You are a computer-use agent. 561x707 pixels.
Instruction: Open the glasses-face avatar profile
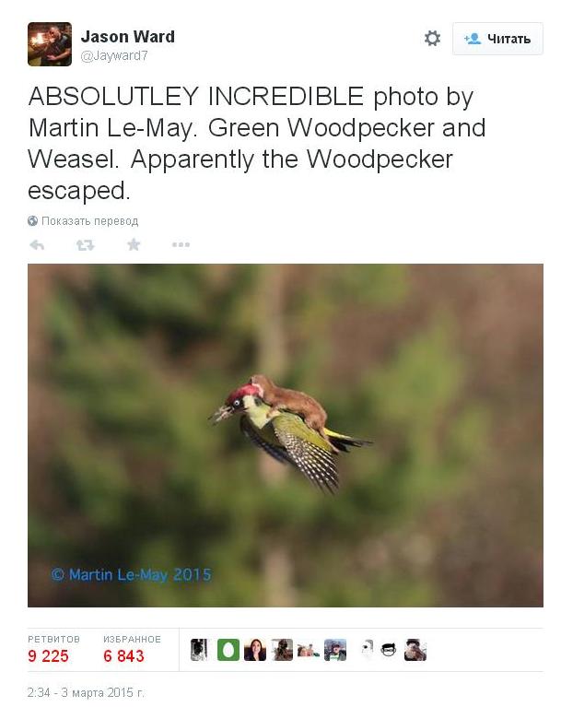tap(389, 650)
